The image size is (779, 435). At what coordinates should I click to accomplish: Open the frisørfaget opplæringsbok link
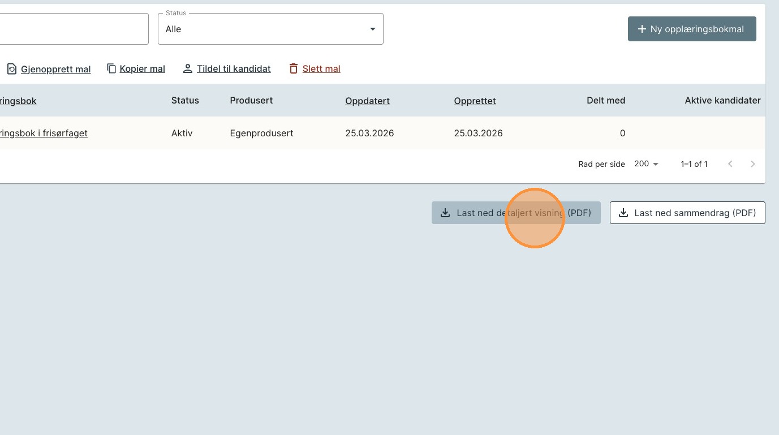(44, 133)
